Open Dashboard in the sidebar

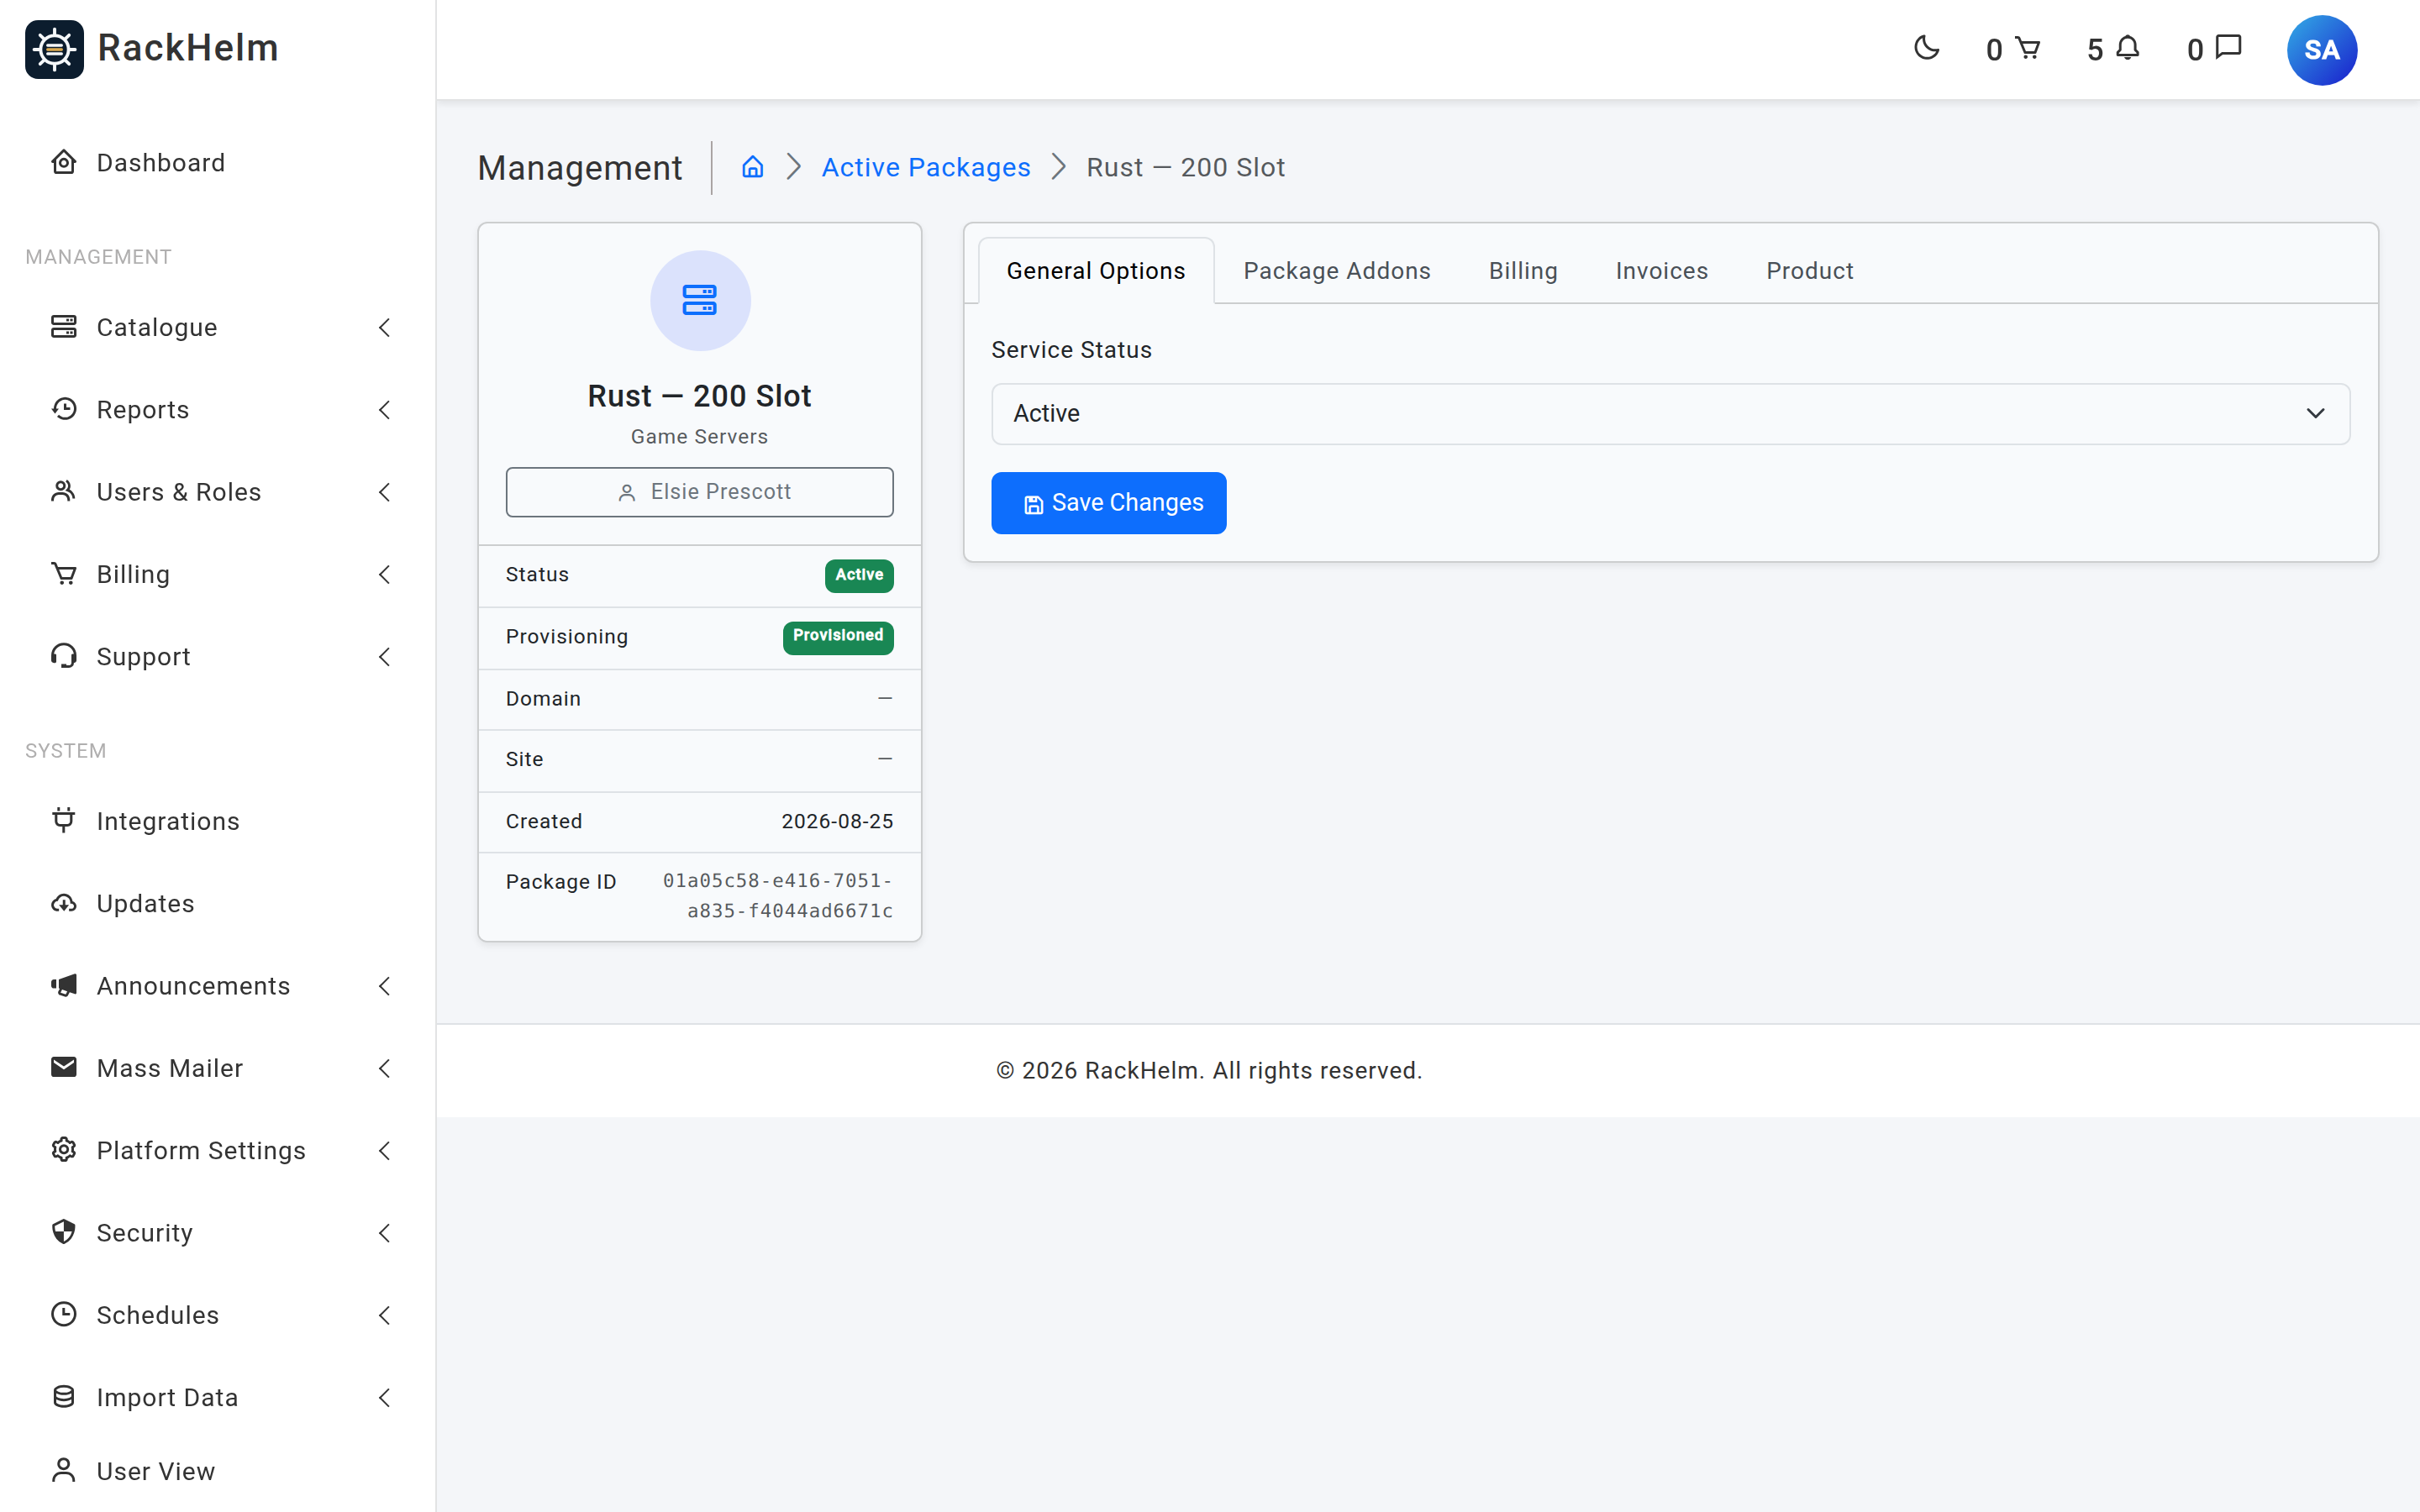[x=160, y=163]
